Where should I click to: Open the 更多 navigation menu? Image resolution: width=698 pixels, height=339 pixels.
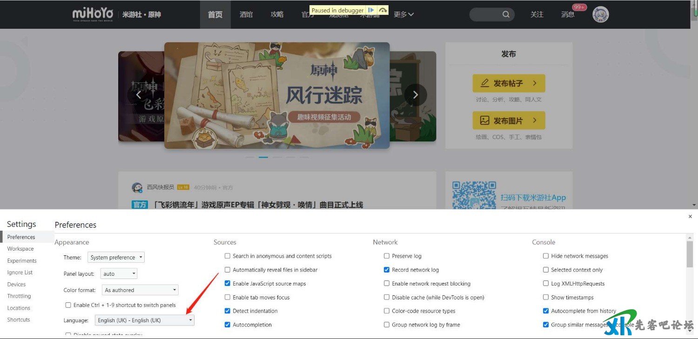(x=403, y=14)
